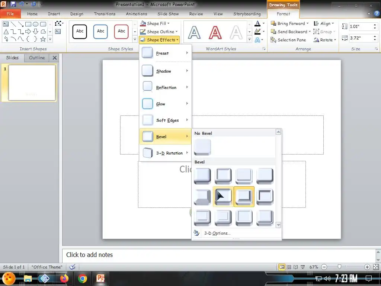Viewport: 381px width, 286px height.
Task: Open the Soft Edges submenu
Action: 165,120
